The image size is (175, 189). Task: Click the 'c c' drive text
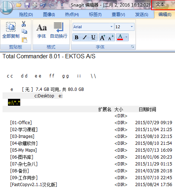10,76
